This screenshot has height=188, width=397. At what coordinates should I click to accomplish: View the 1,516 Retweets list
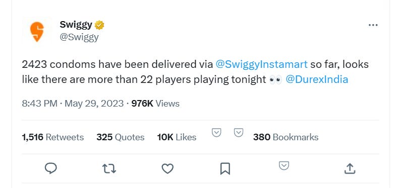pos(52,137)
